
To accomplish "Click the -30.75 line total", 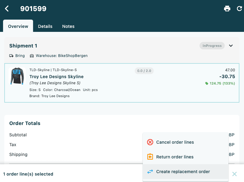I will point(227,76).
